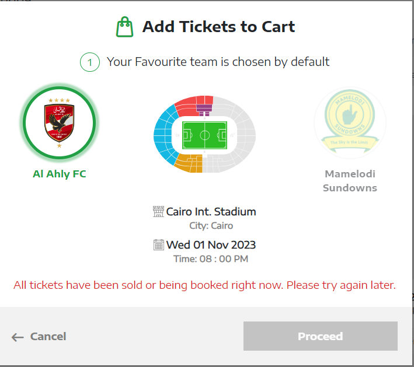Click the Mamelodi Sundowns name label

(350, 181)
